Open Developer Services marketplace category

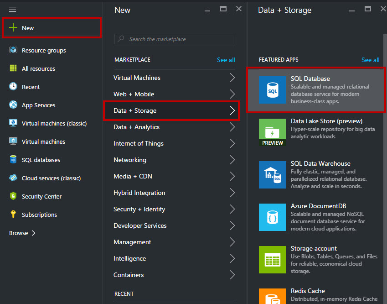point(174,225)
